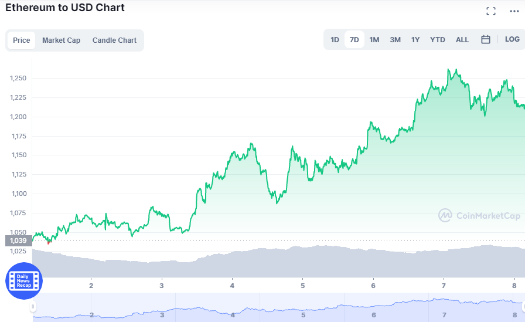Select the 1Y time range
The width and height of the screenshot is (525, 322).
point(415,39)
